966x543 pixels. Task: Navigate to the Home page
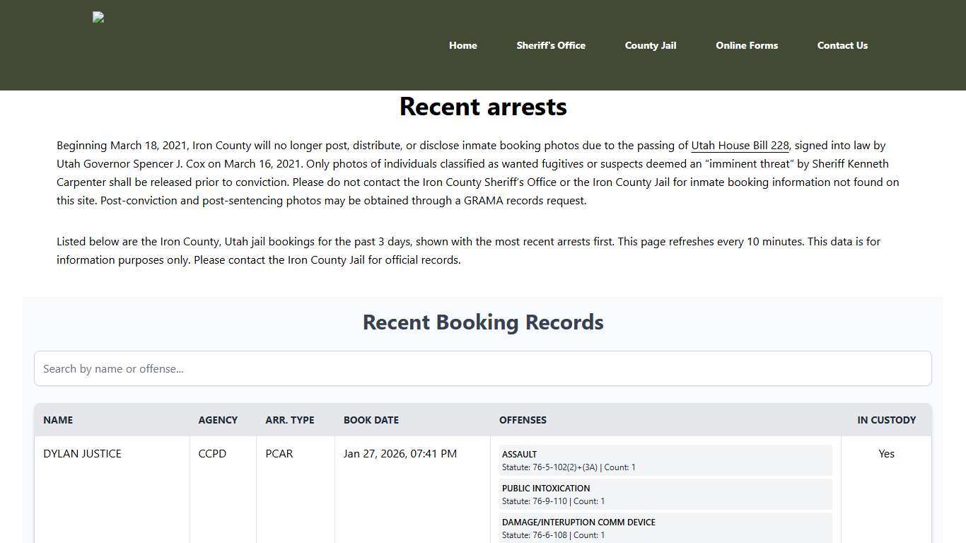(462, 45)
